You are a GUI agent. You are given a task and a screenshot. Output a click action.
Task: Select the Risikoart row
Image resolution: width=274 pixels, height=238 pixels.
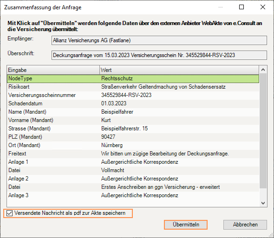click(x=133, y=87)
